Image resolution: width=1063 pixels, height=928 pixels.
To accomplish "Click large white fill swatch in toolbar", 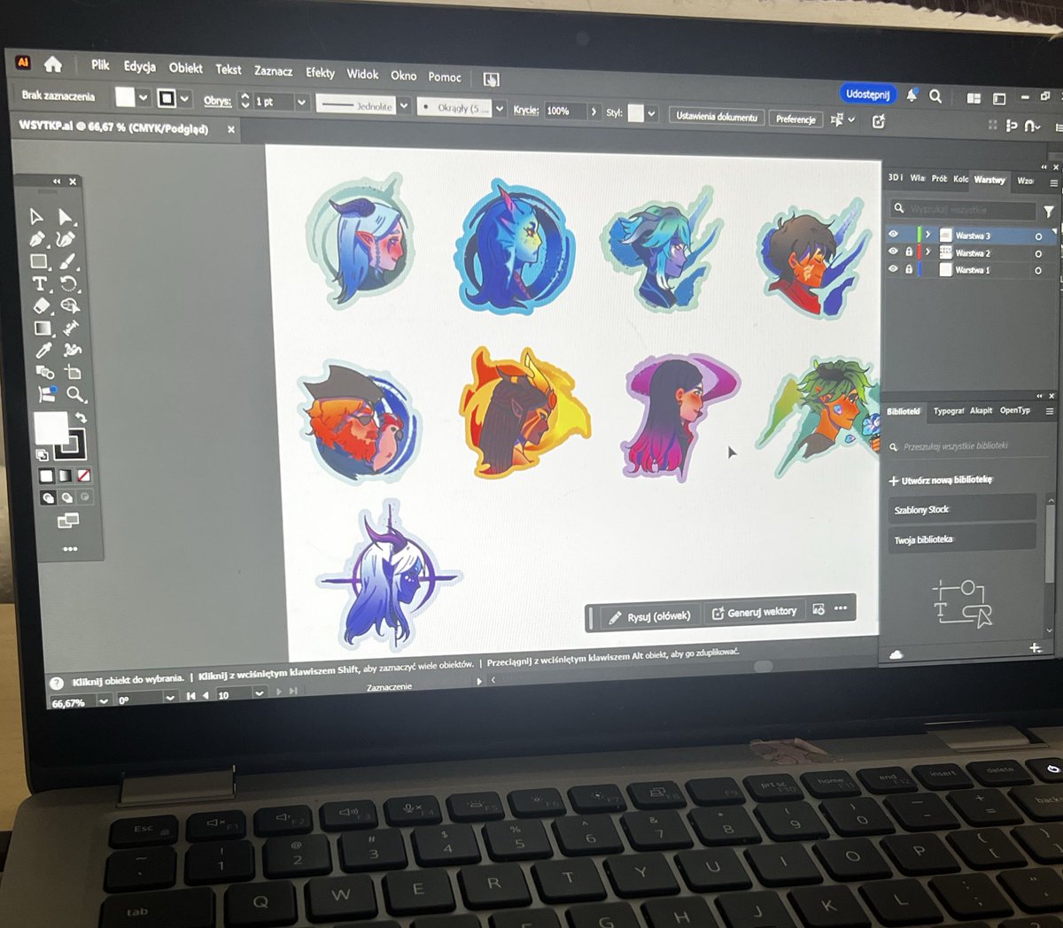I will 51,427.
